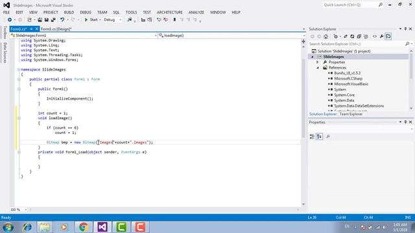
Task: Select Bunifu_UI_v1.5.3 reference
Action: [x=347, y=73]
